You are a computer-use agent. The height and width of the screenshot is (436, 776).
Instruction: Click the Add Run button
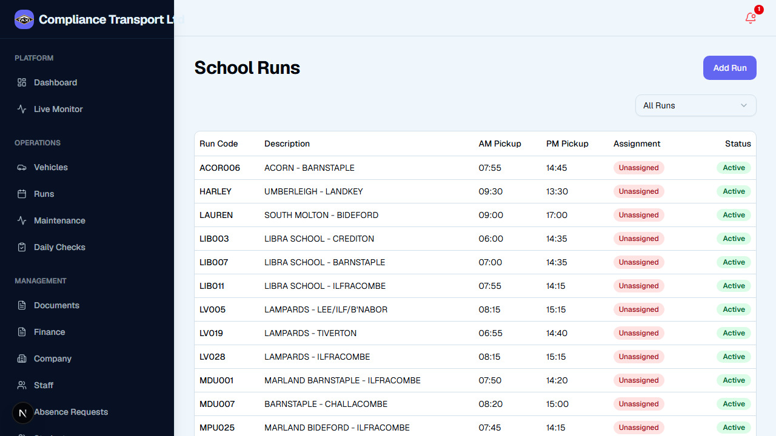tap(730, 68)
